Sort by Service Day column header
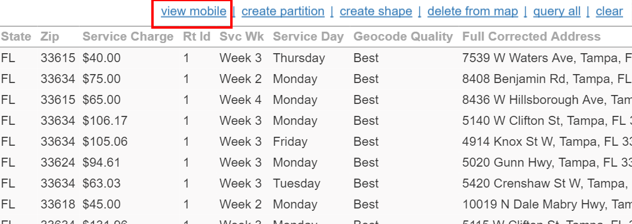This screenshot has height=224, width=632. 309,36
